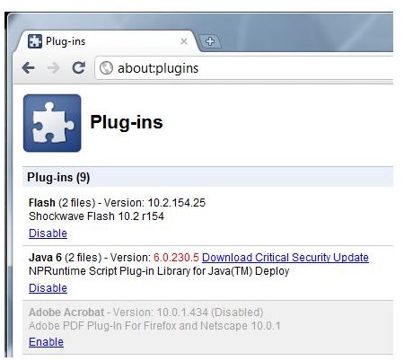Click the puzzle favicon on Plug-ins tab
404x361 pixels.
point(35,41)
